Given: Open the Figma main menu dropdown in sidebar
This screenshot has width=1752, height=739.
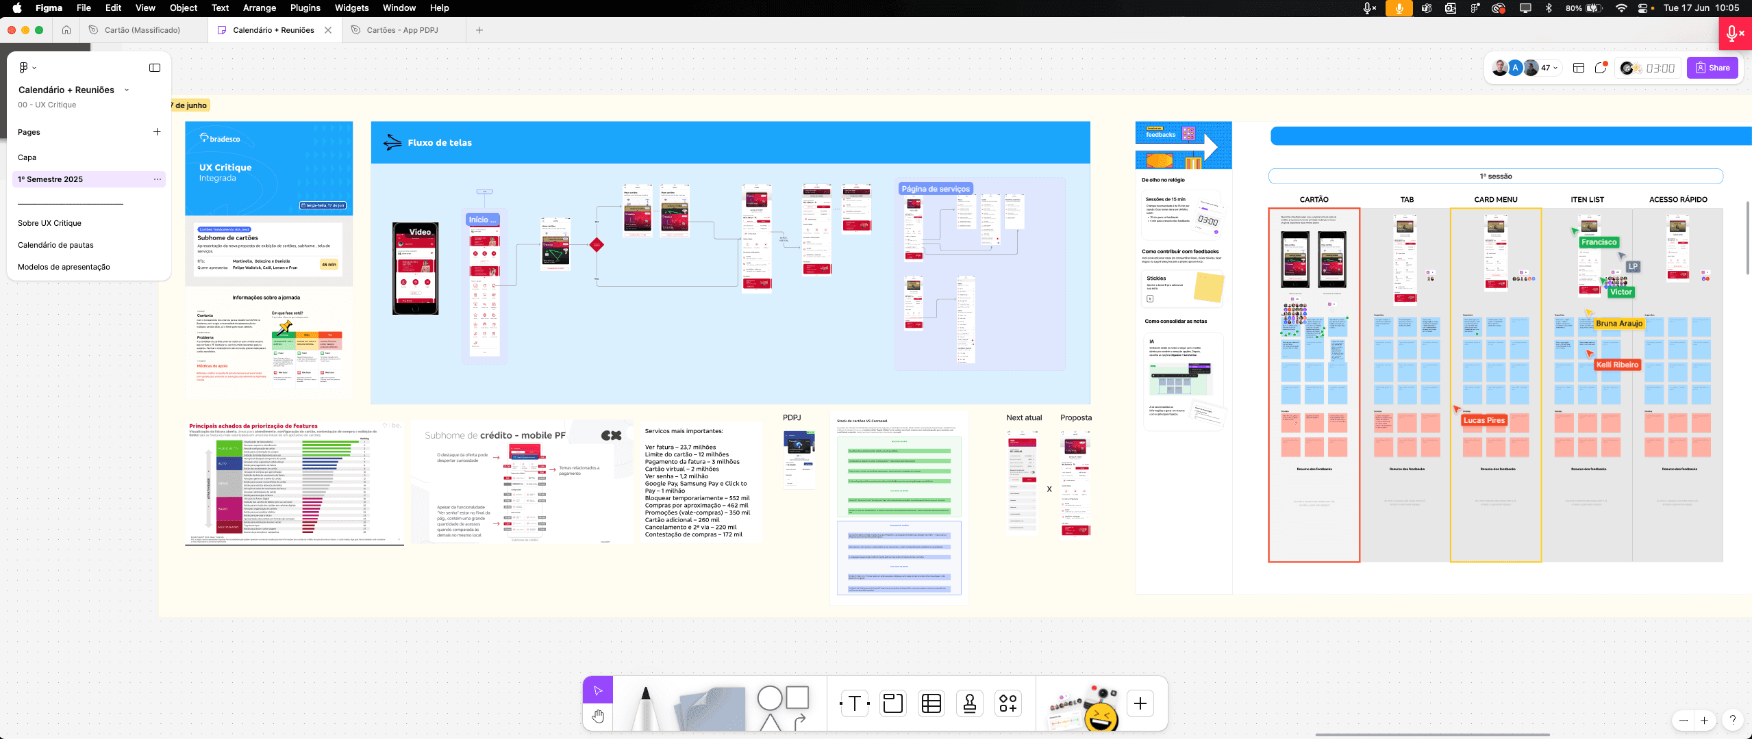Looking at the screenshot, I should click(27, 68).
